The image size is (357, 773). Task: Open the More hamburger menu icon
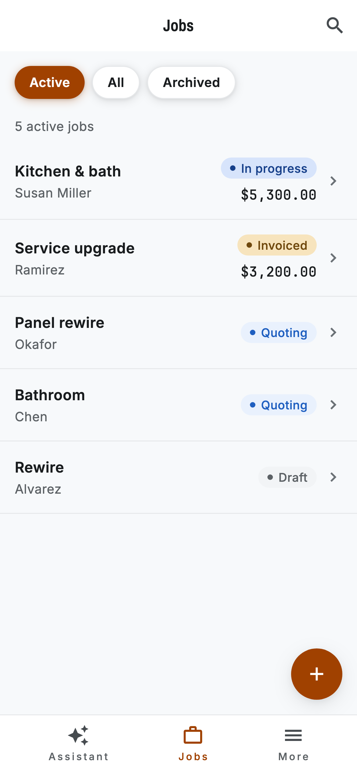tap(293, 735)
